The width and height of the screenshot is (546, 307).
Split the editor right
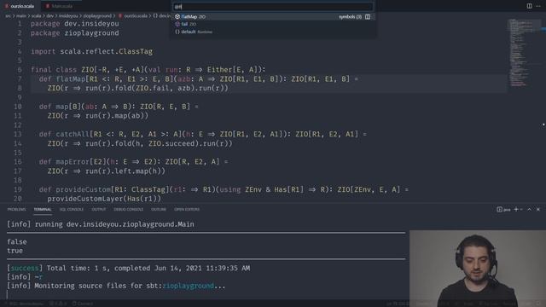(529, 6)
